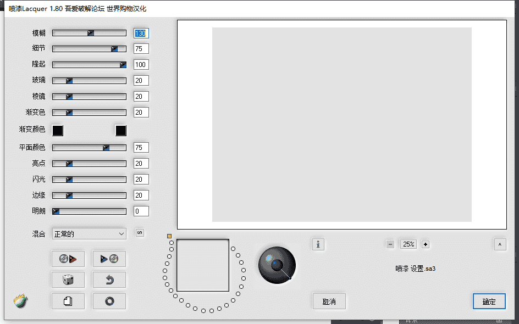This screenshot has height=324, width=519.
Task: Click the left 渐变颜色 black color swatch
Action: [57, 130]
